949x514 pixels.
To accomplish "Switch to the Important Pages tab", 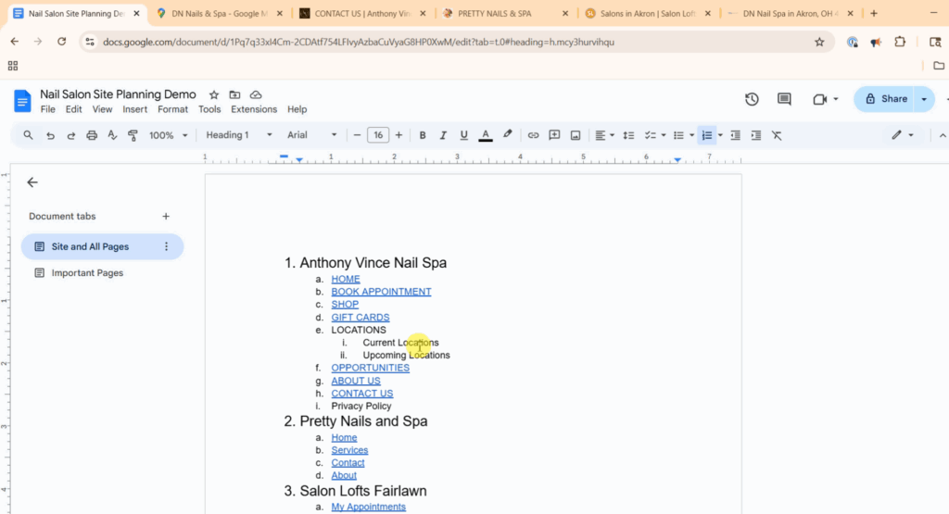I will point(87,272).
